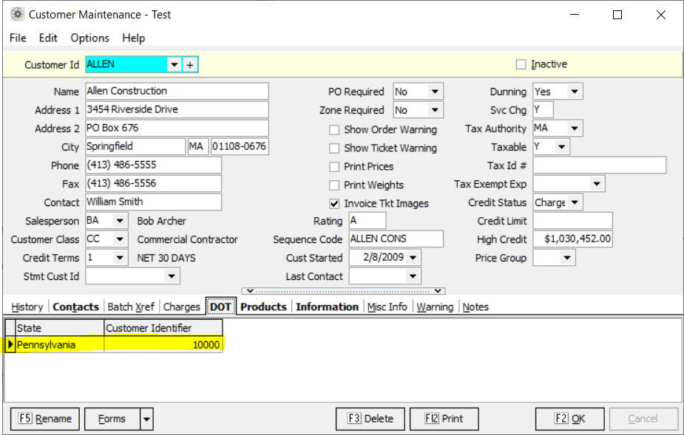Expand the PO Required dropdown
Viewport: 684px width, 435px height.
click(x=435, y=92)
